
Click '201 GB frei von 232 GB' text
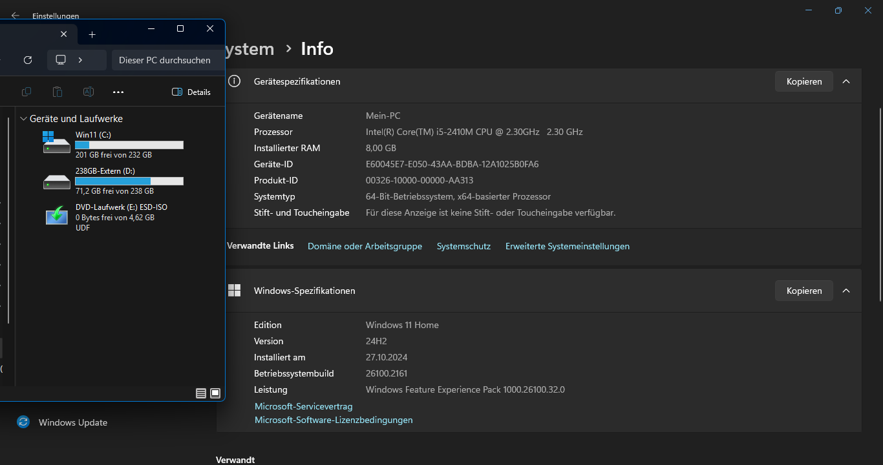pyautogui.click(x=114, y=155)
